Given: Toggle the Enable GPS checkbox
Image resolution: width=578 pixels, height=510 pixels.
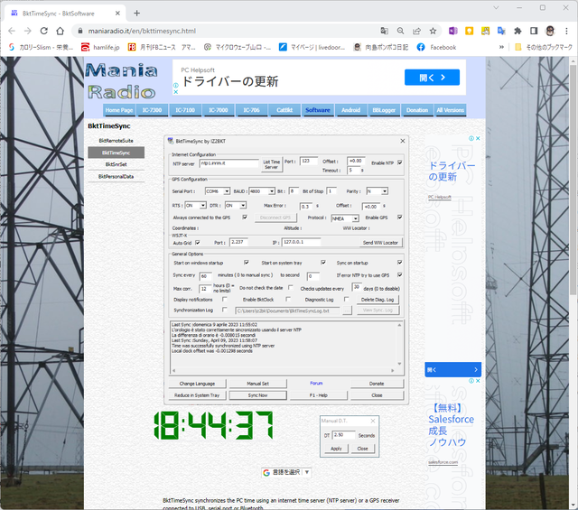Looking at the screenshot, I should (x=399, y=217).
